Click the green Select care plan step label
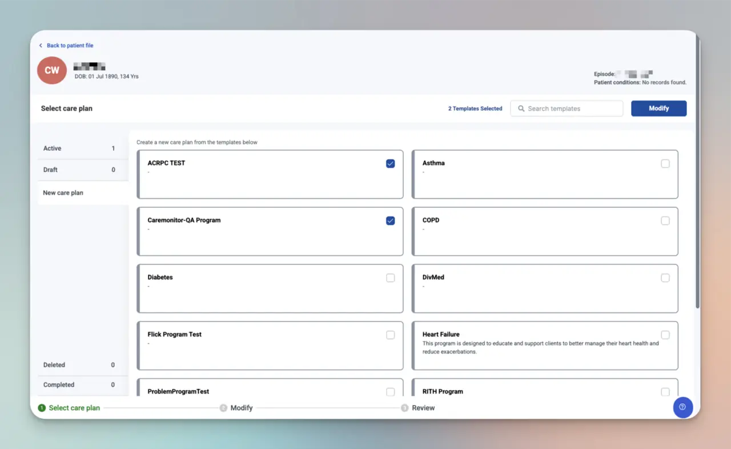The image size is (731, 449). 74,408
